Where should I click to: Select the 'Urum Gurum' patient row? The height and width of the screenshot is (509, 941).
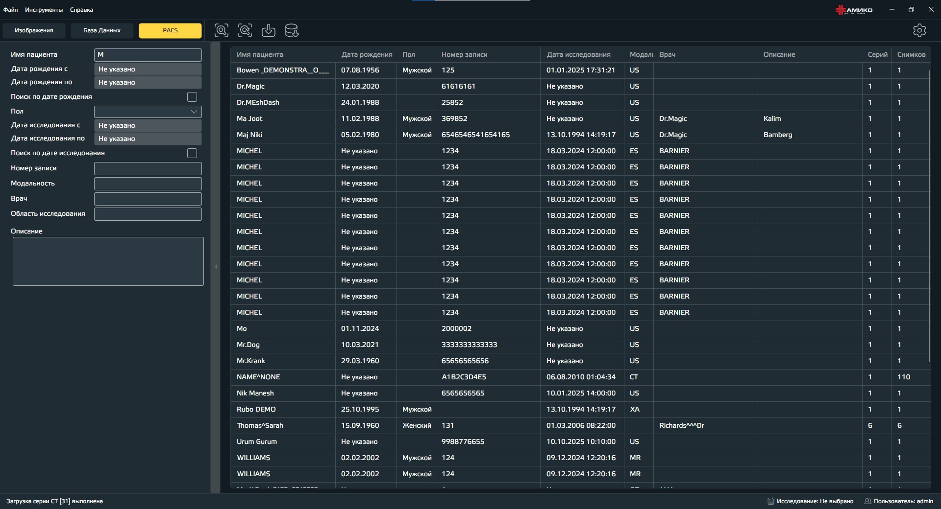pyautogui.click(x=580, y=441)
